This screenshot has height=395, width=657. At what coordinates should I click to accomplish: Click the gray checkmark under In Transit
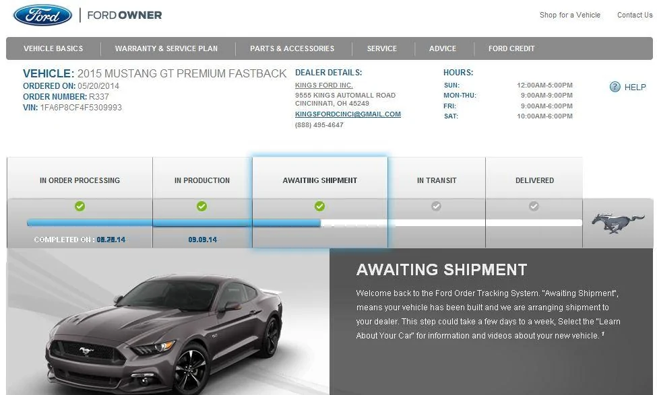tap(436, 207)
